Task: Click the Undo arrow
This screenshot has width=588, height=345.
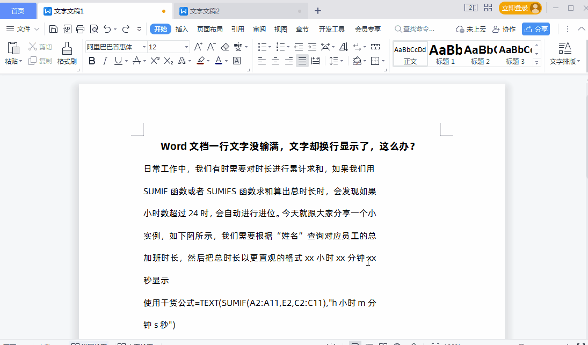Action: pyautogui.click(x=107, y=29)
